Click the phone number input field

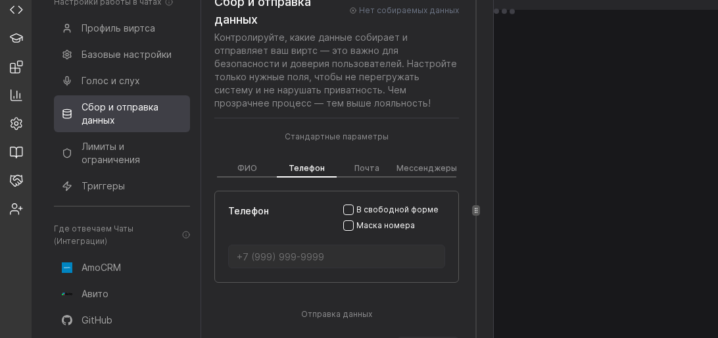click(337, 256)
